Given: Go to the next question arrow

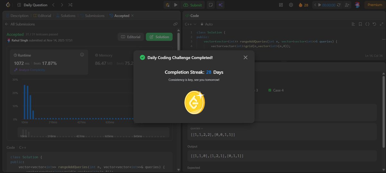Looking at the screenshot, I should pyautogui.click(x=62, y=5).
